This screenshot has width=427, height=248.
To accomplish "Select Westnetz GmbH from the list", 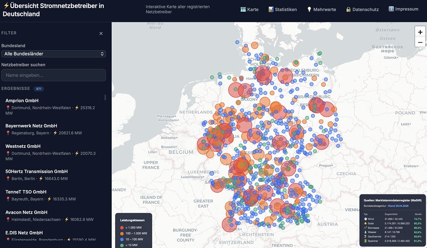I will pyautogui.click(x=53, y=152).
